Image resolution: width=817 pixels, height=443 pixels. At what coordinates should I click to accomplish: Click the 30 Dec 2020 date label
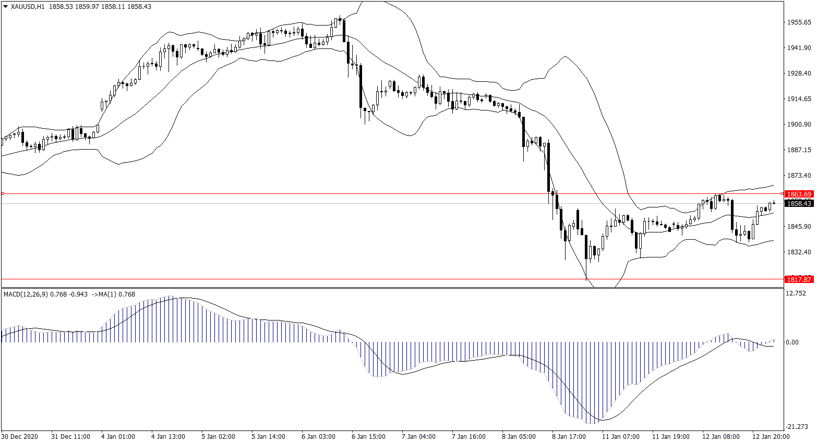(x=20, y=437)
